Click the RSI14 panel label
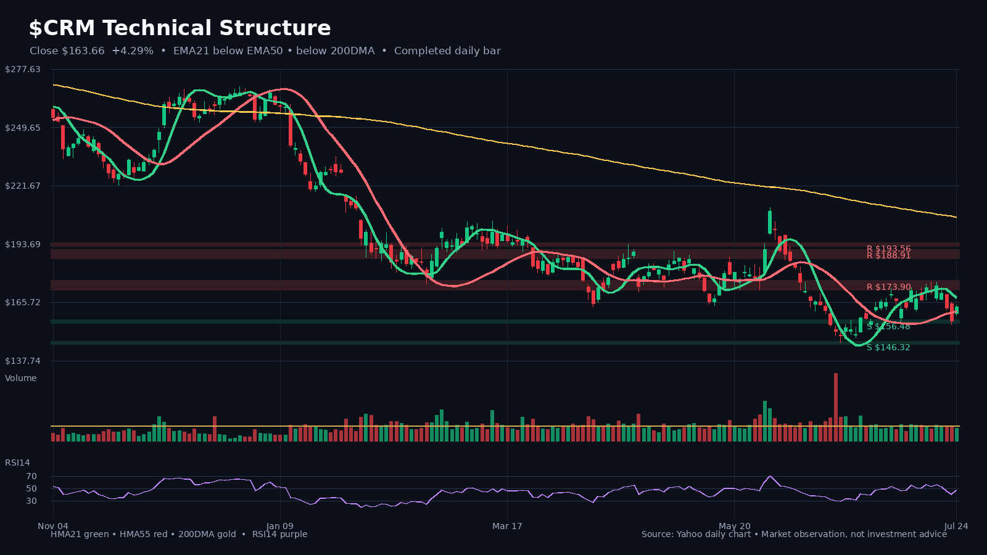Viewport: 987px width, 555px height. click(x=17, y=462)
